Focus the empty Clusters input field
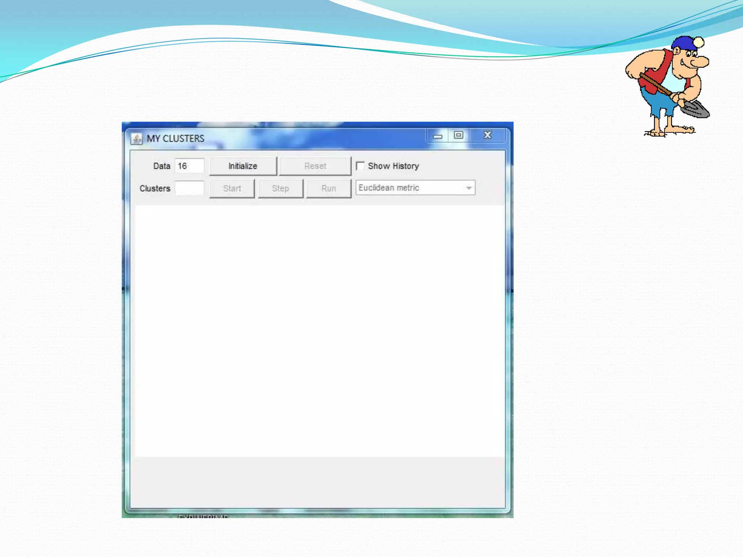Viewport: 743px width, 557px height. tap(189, 189)
